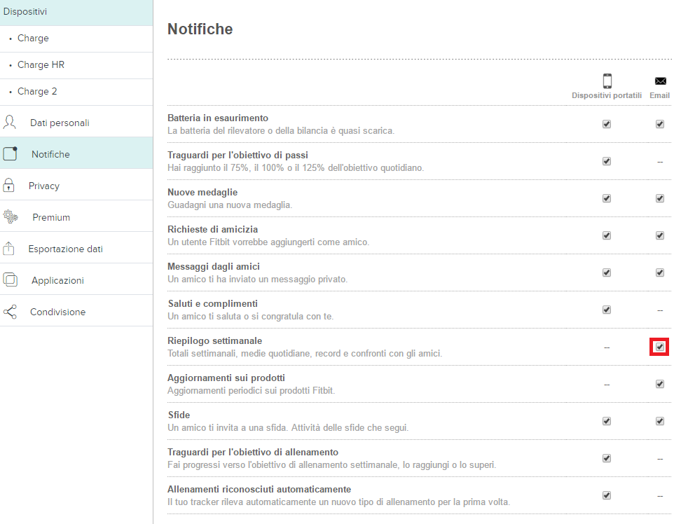Click the Esportazione dati upload icon
This screenshot has height=524, width=681.
(x=8, y=248)
